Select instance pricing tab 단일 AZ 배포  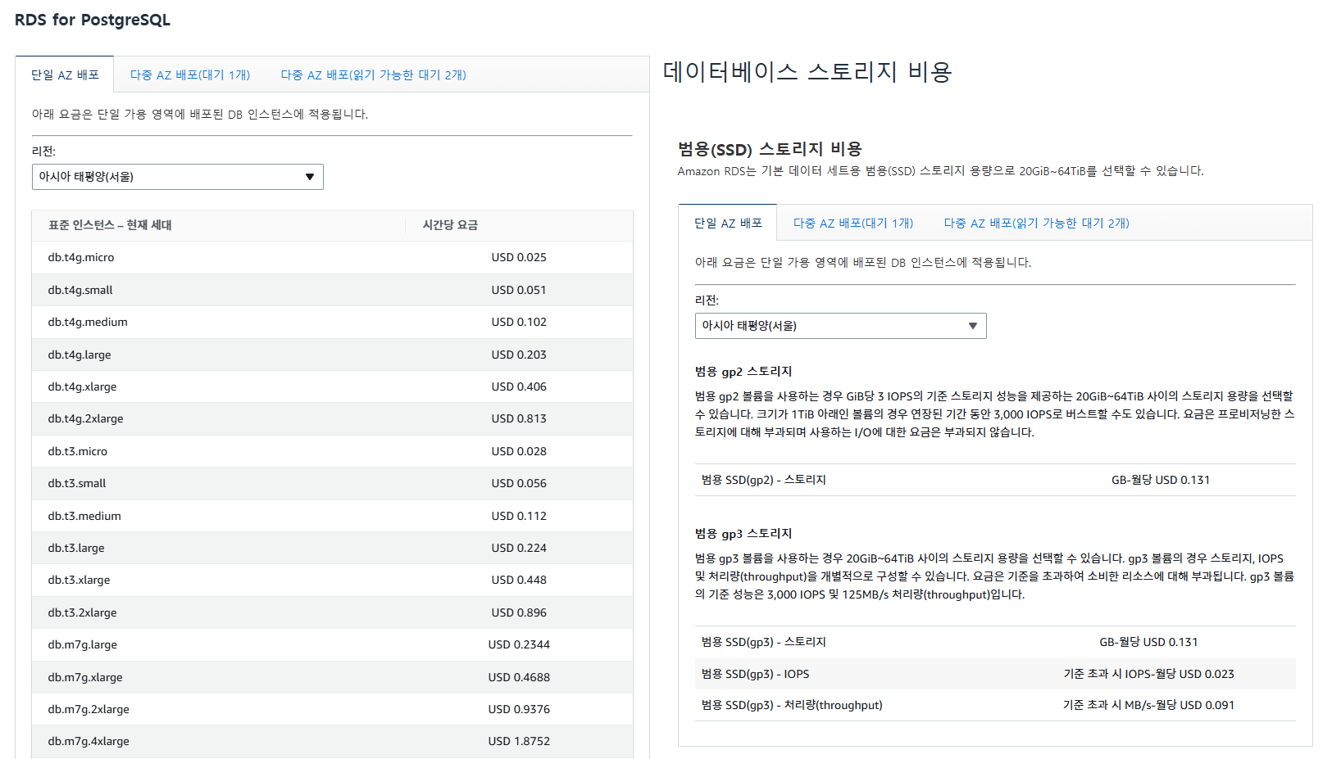pyautogui.click(x=65, y=75)
